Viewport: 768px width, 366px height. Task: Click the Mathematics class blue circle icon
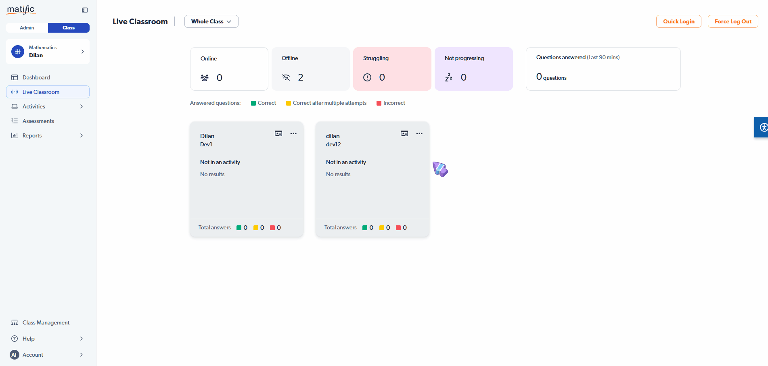(x=17, y=52)
